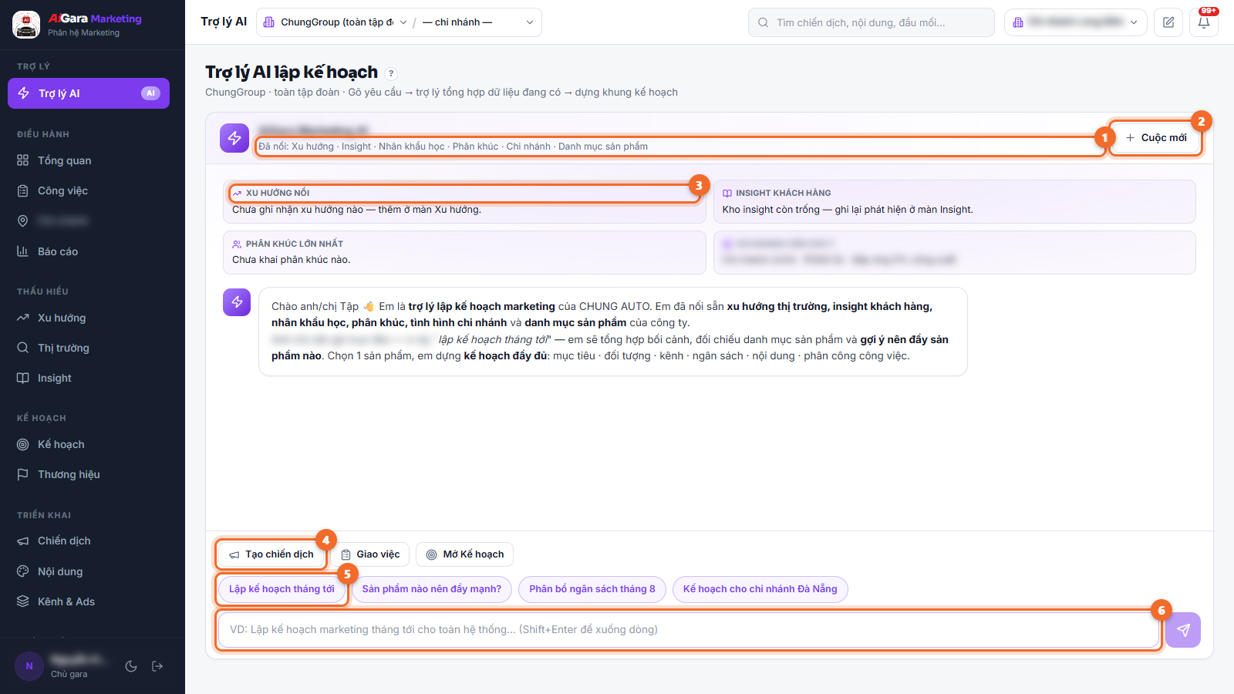Open Báo cáo reports
Screen dimensions: 1234x694
point(89,251)
